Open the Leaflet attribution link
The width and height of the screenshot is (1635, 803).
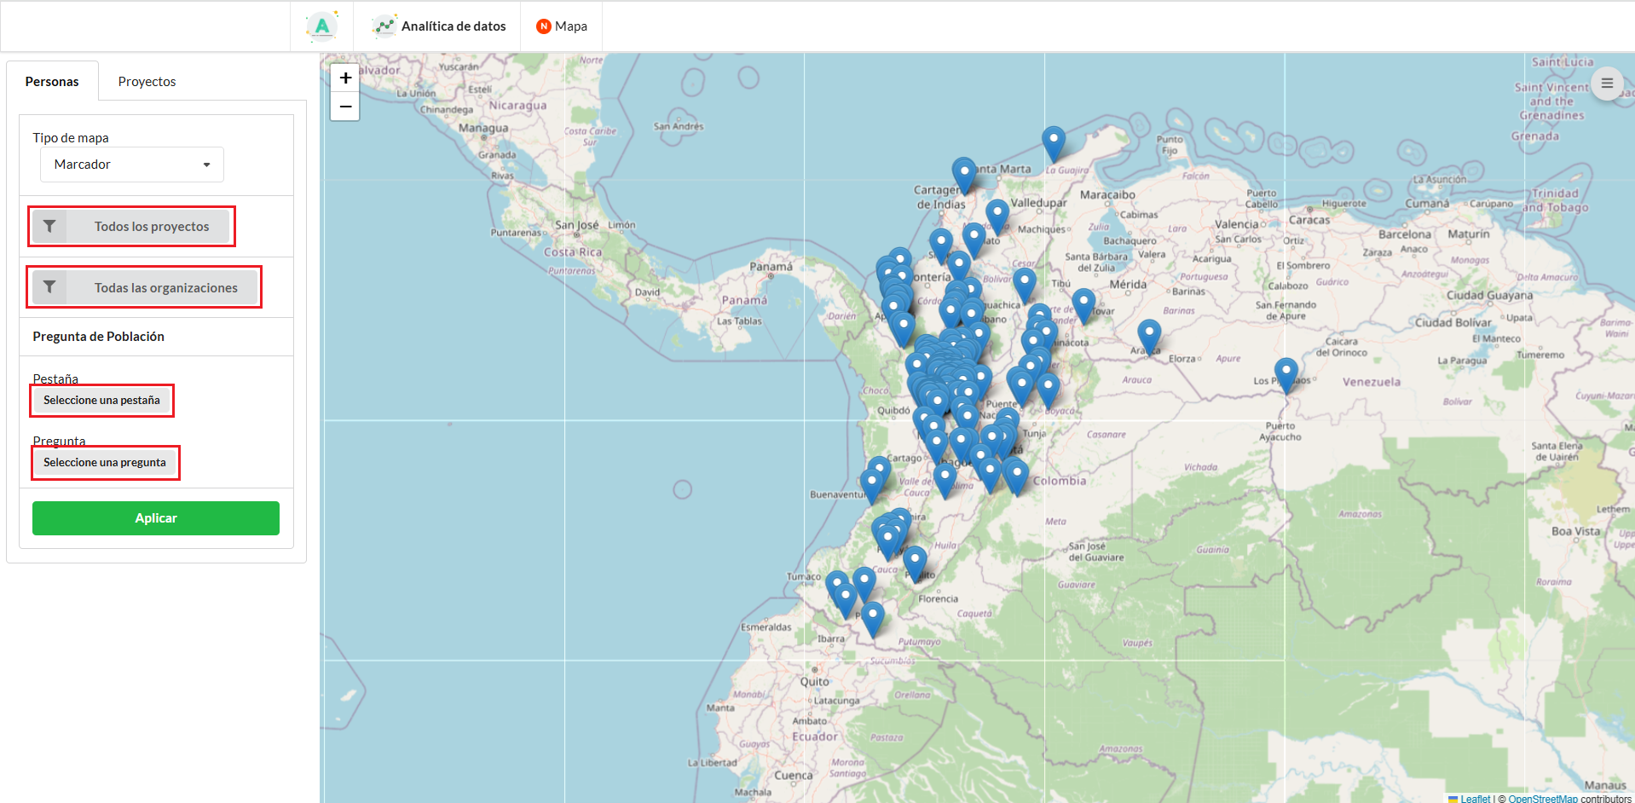tap(1474, 799)
